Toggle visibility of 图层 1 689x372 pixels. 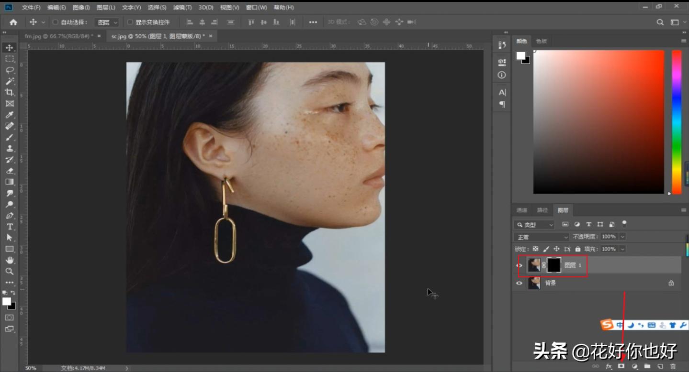point(519,265)
